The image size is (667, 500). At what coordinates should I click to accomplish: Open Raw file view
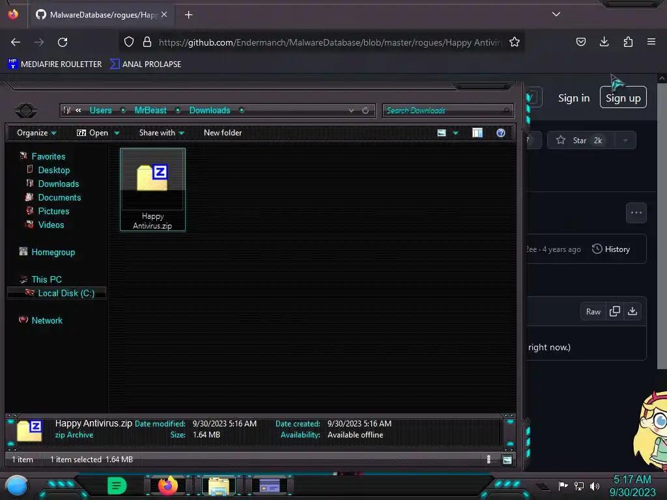[x=593, y=312]
